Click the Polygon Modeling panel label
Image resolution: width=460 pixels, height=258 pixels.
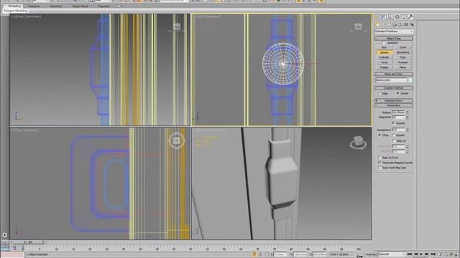pyautogui.click(x=16, y=11)
